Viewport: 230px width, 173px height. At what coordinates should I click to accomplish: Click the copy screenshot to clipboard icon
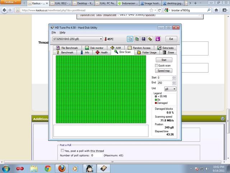pos(137,39)
